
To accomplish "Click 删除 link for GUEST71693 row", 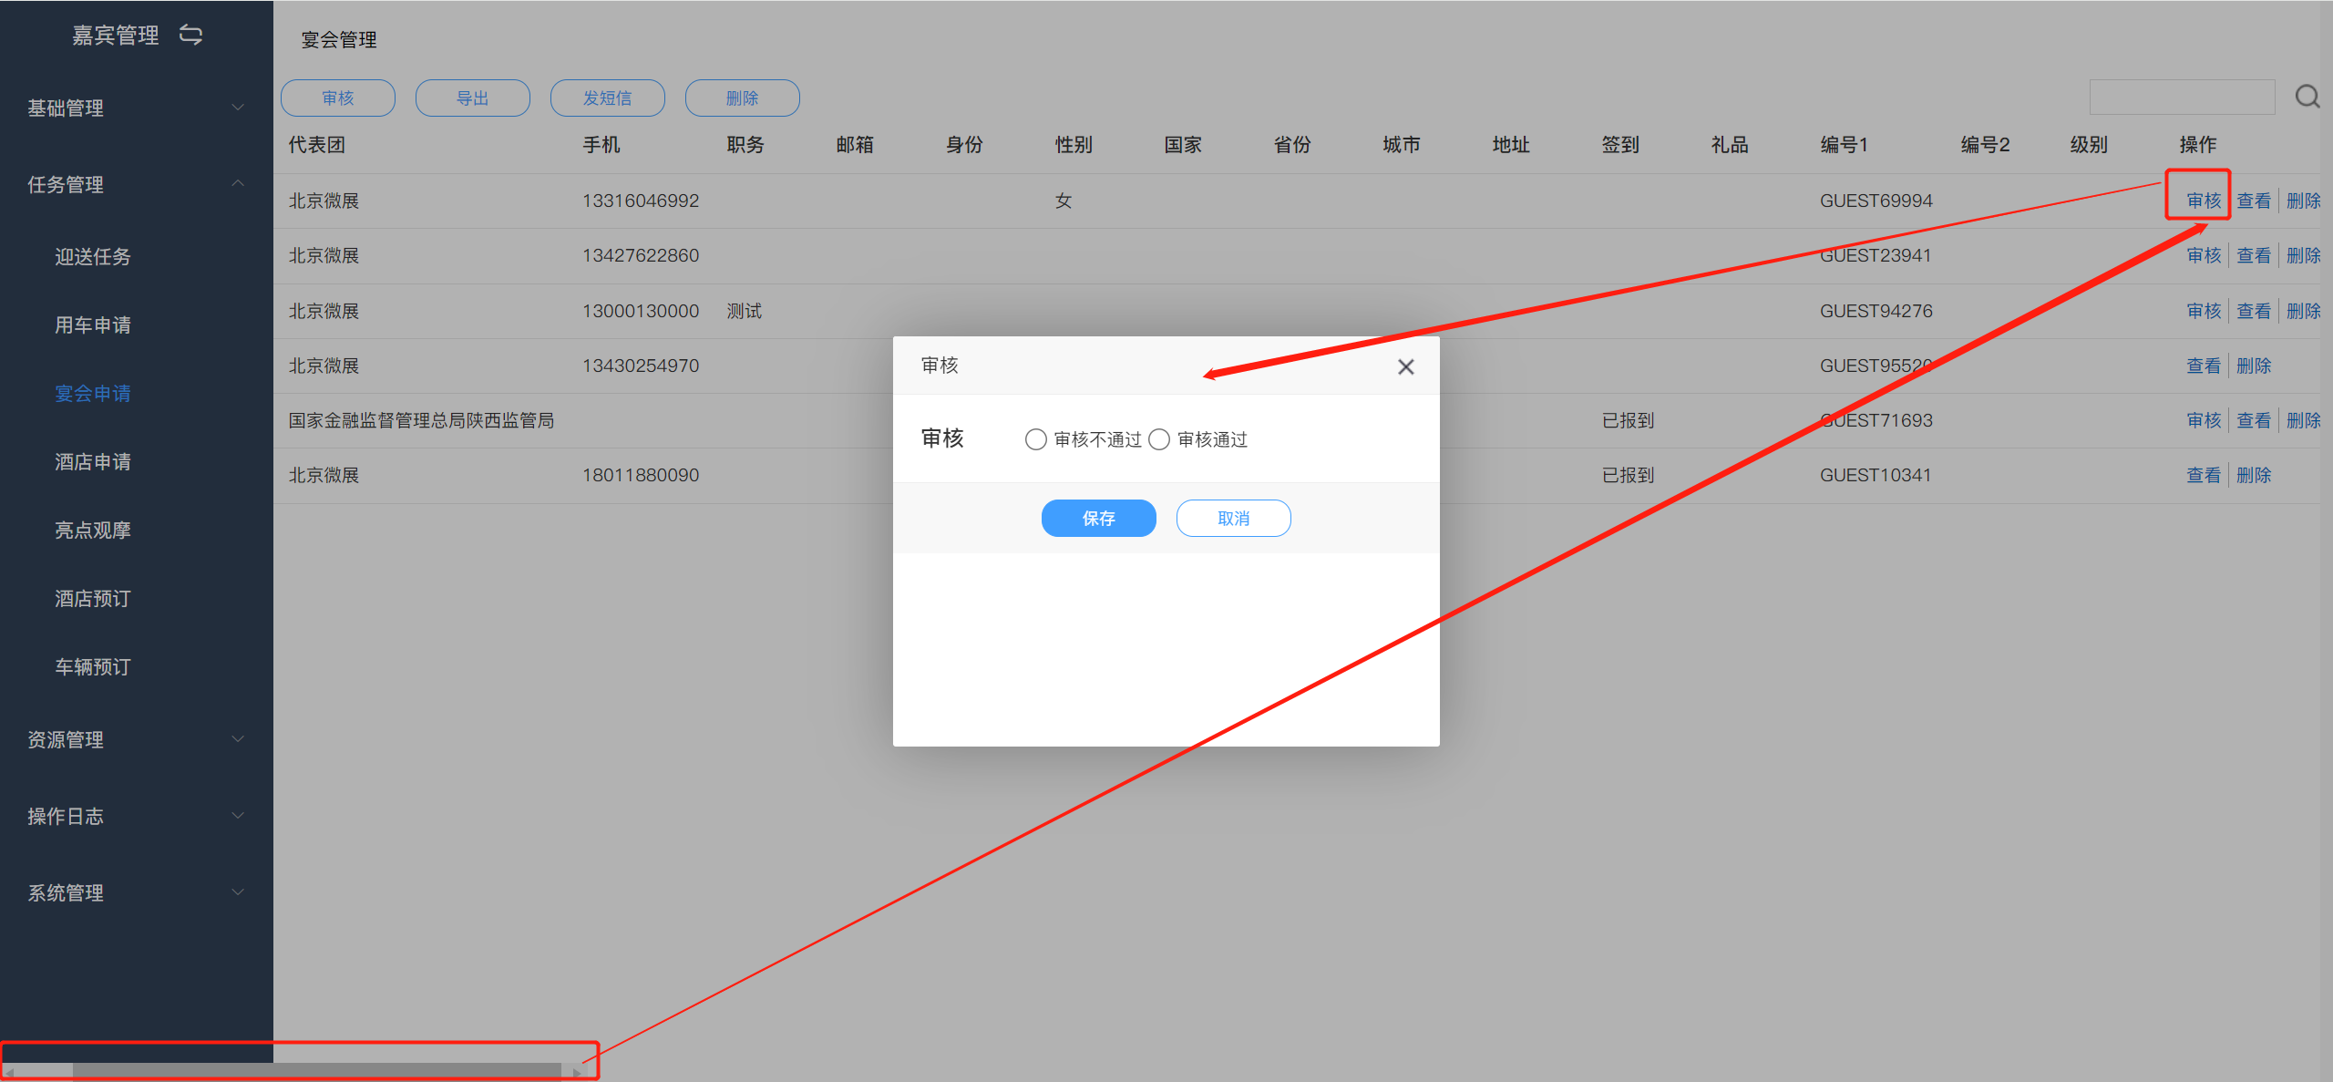I will tap(2304, 420).
